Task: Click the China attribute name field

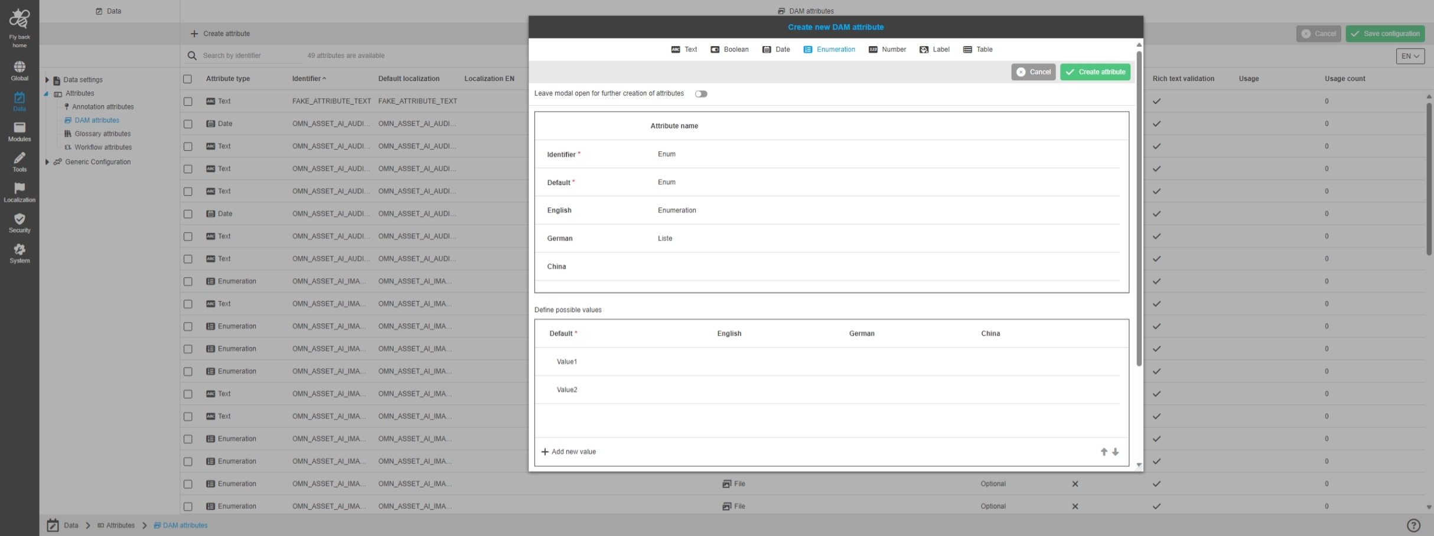Action: [886, 267]
